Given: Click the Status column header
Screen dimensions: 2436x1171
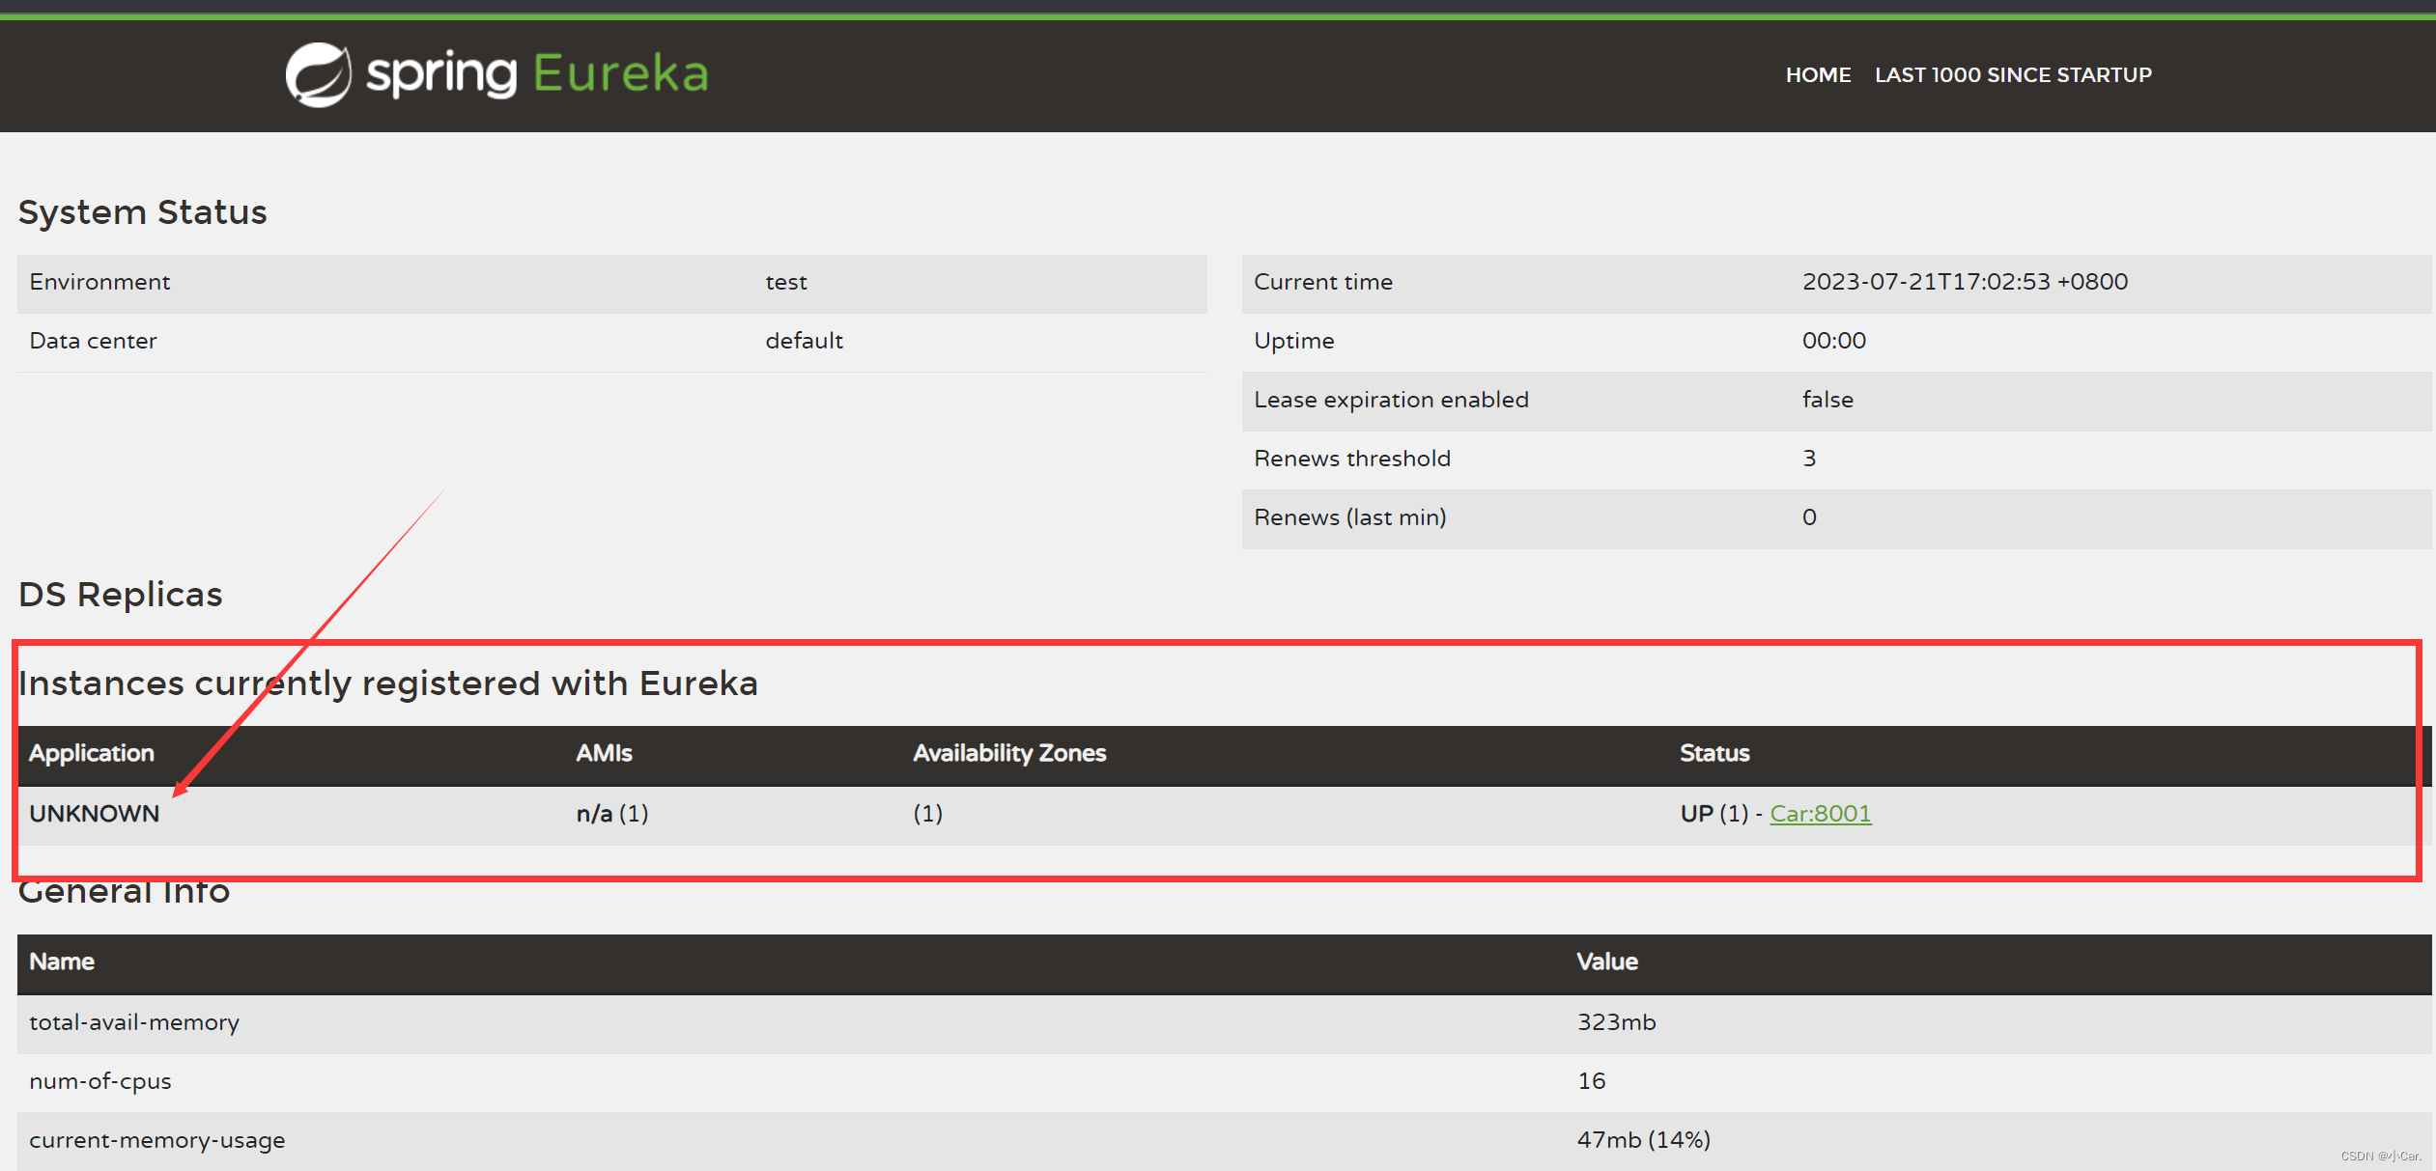Looking at the screenshot, I should [x=1714, y=753].
